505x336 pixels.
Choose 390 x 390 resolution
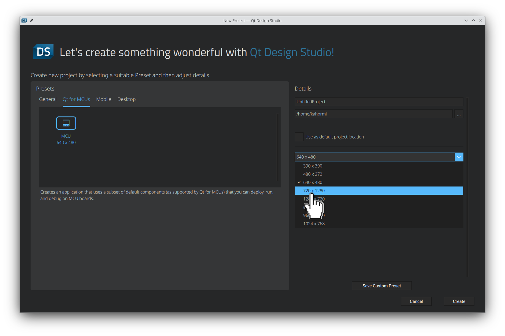(312, 166)
